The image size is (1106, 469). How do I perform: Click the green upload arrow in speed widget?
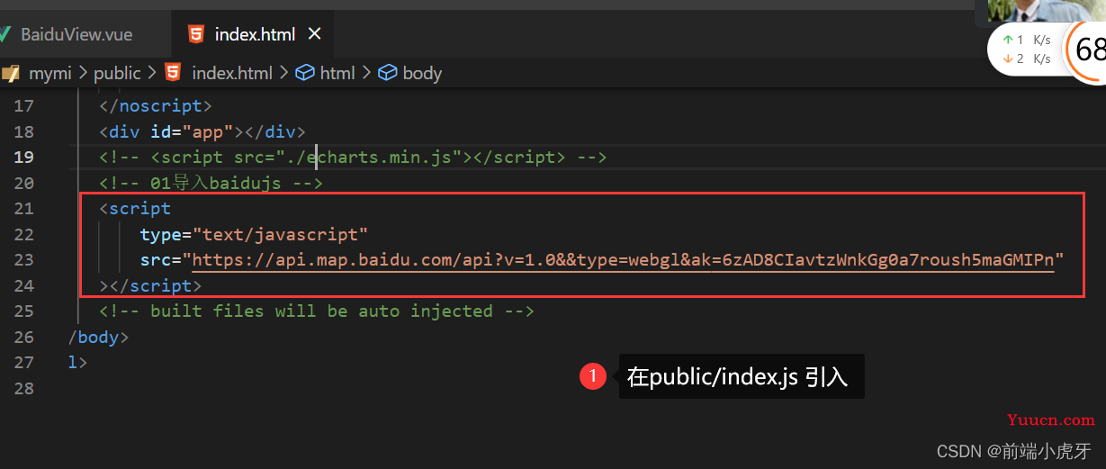(1008, 40)
